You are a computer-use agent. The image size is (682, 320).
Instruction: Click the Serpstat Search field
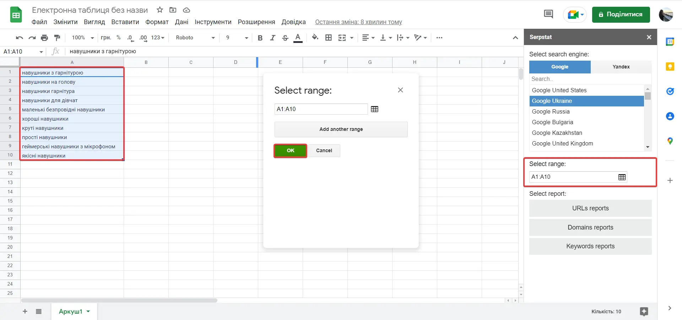click(x=590, y=79)
